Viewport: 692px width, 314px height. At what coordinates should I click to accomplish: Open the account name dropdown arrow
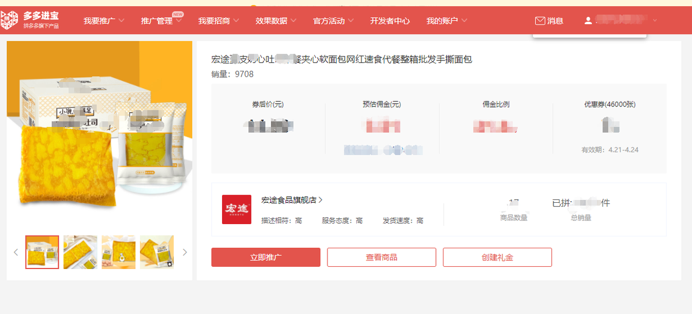(655, 21)
